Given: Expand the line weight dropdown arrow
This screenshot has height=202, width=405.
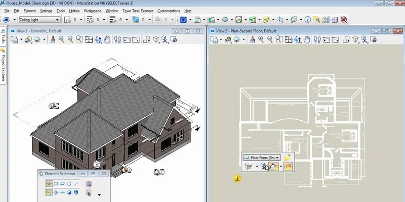Looking at the screenshot, I should [128, 20].
